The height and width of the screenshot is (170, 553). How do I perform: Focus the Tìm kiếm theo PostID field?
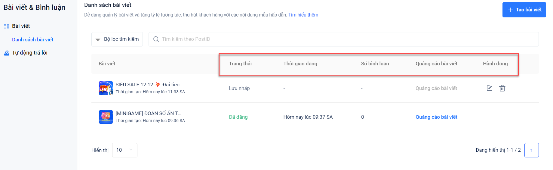tap(346, 39)
